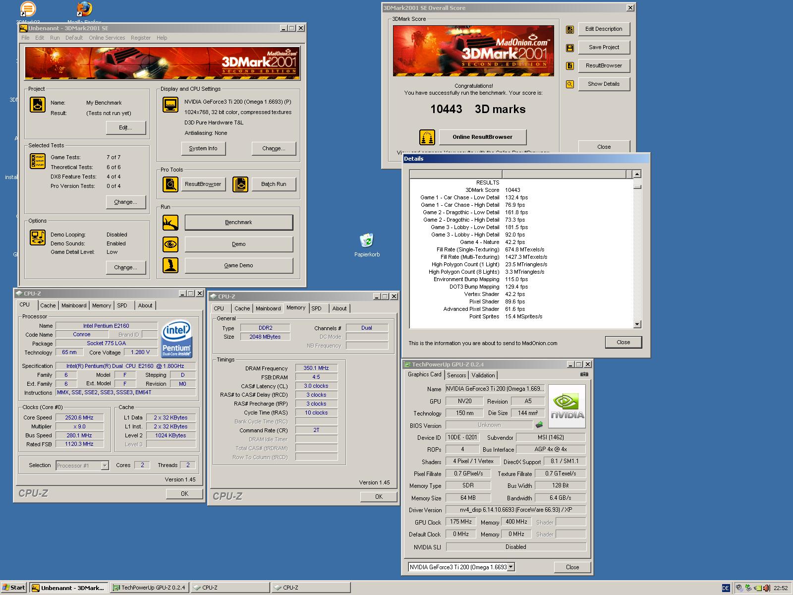The height and width of the screenshot is (595, 793).
Task: Click the System Info button
Action: (203, 148)
